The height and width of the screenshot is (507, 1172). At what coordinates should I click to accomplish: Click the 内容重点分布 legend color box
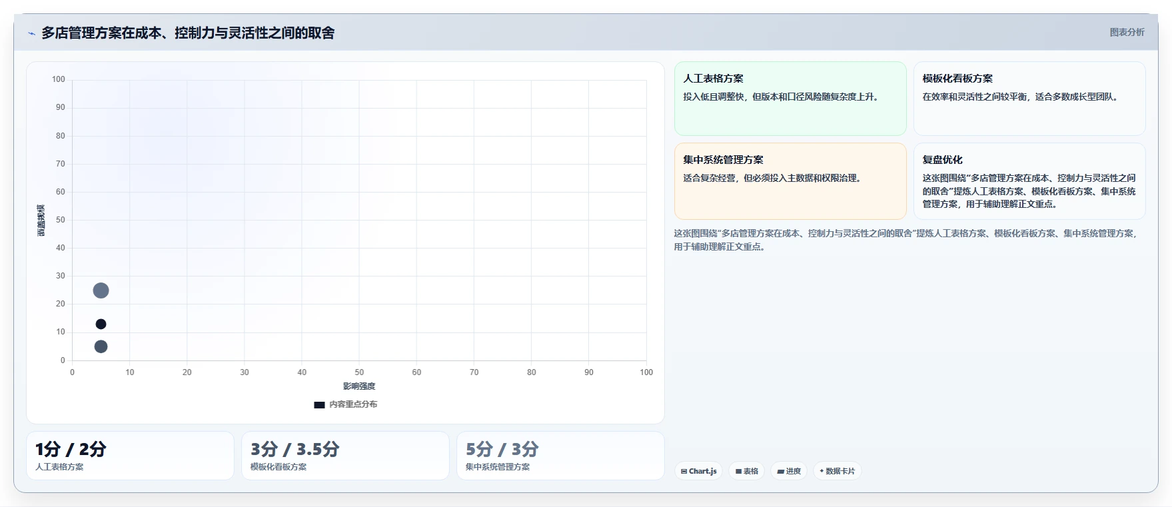click(x=319, y=404)
